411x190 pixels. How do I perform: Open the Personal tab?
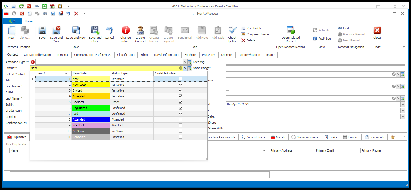(63, 55)
